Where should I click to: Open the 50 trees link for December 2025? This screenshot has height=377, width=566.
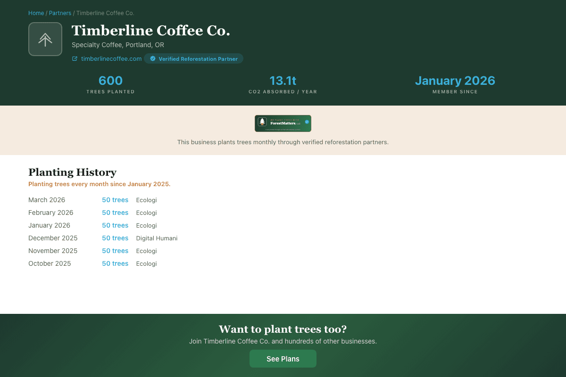(115, 238)
